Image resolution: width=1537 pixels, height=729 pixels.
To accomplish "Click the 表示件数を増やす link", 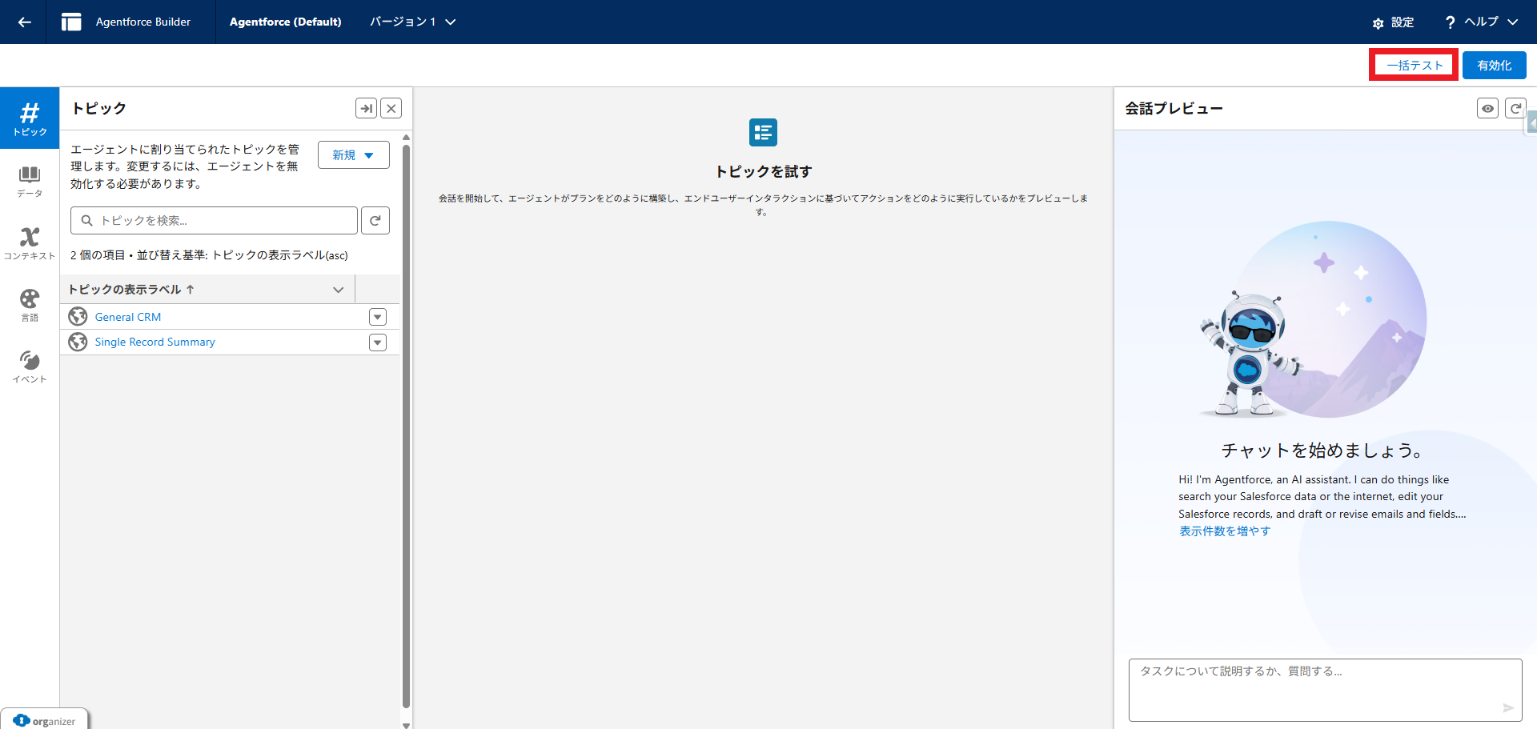I will coord(1224,531).
